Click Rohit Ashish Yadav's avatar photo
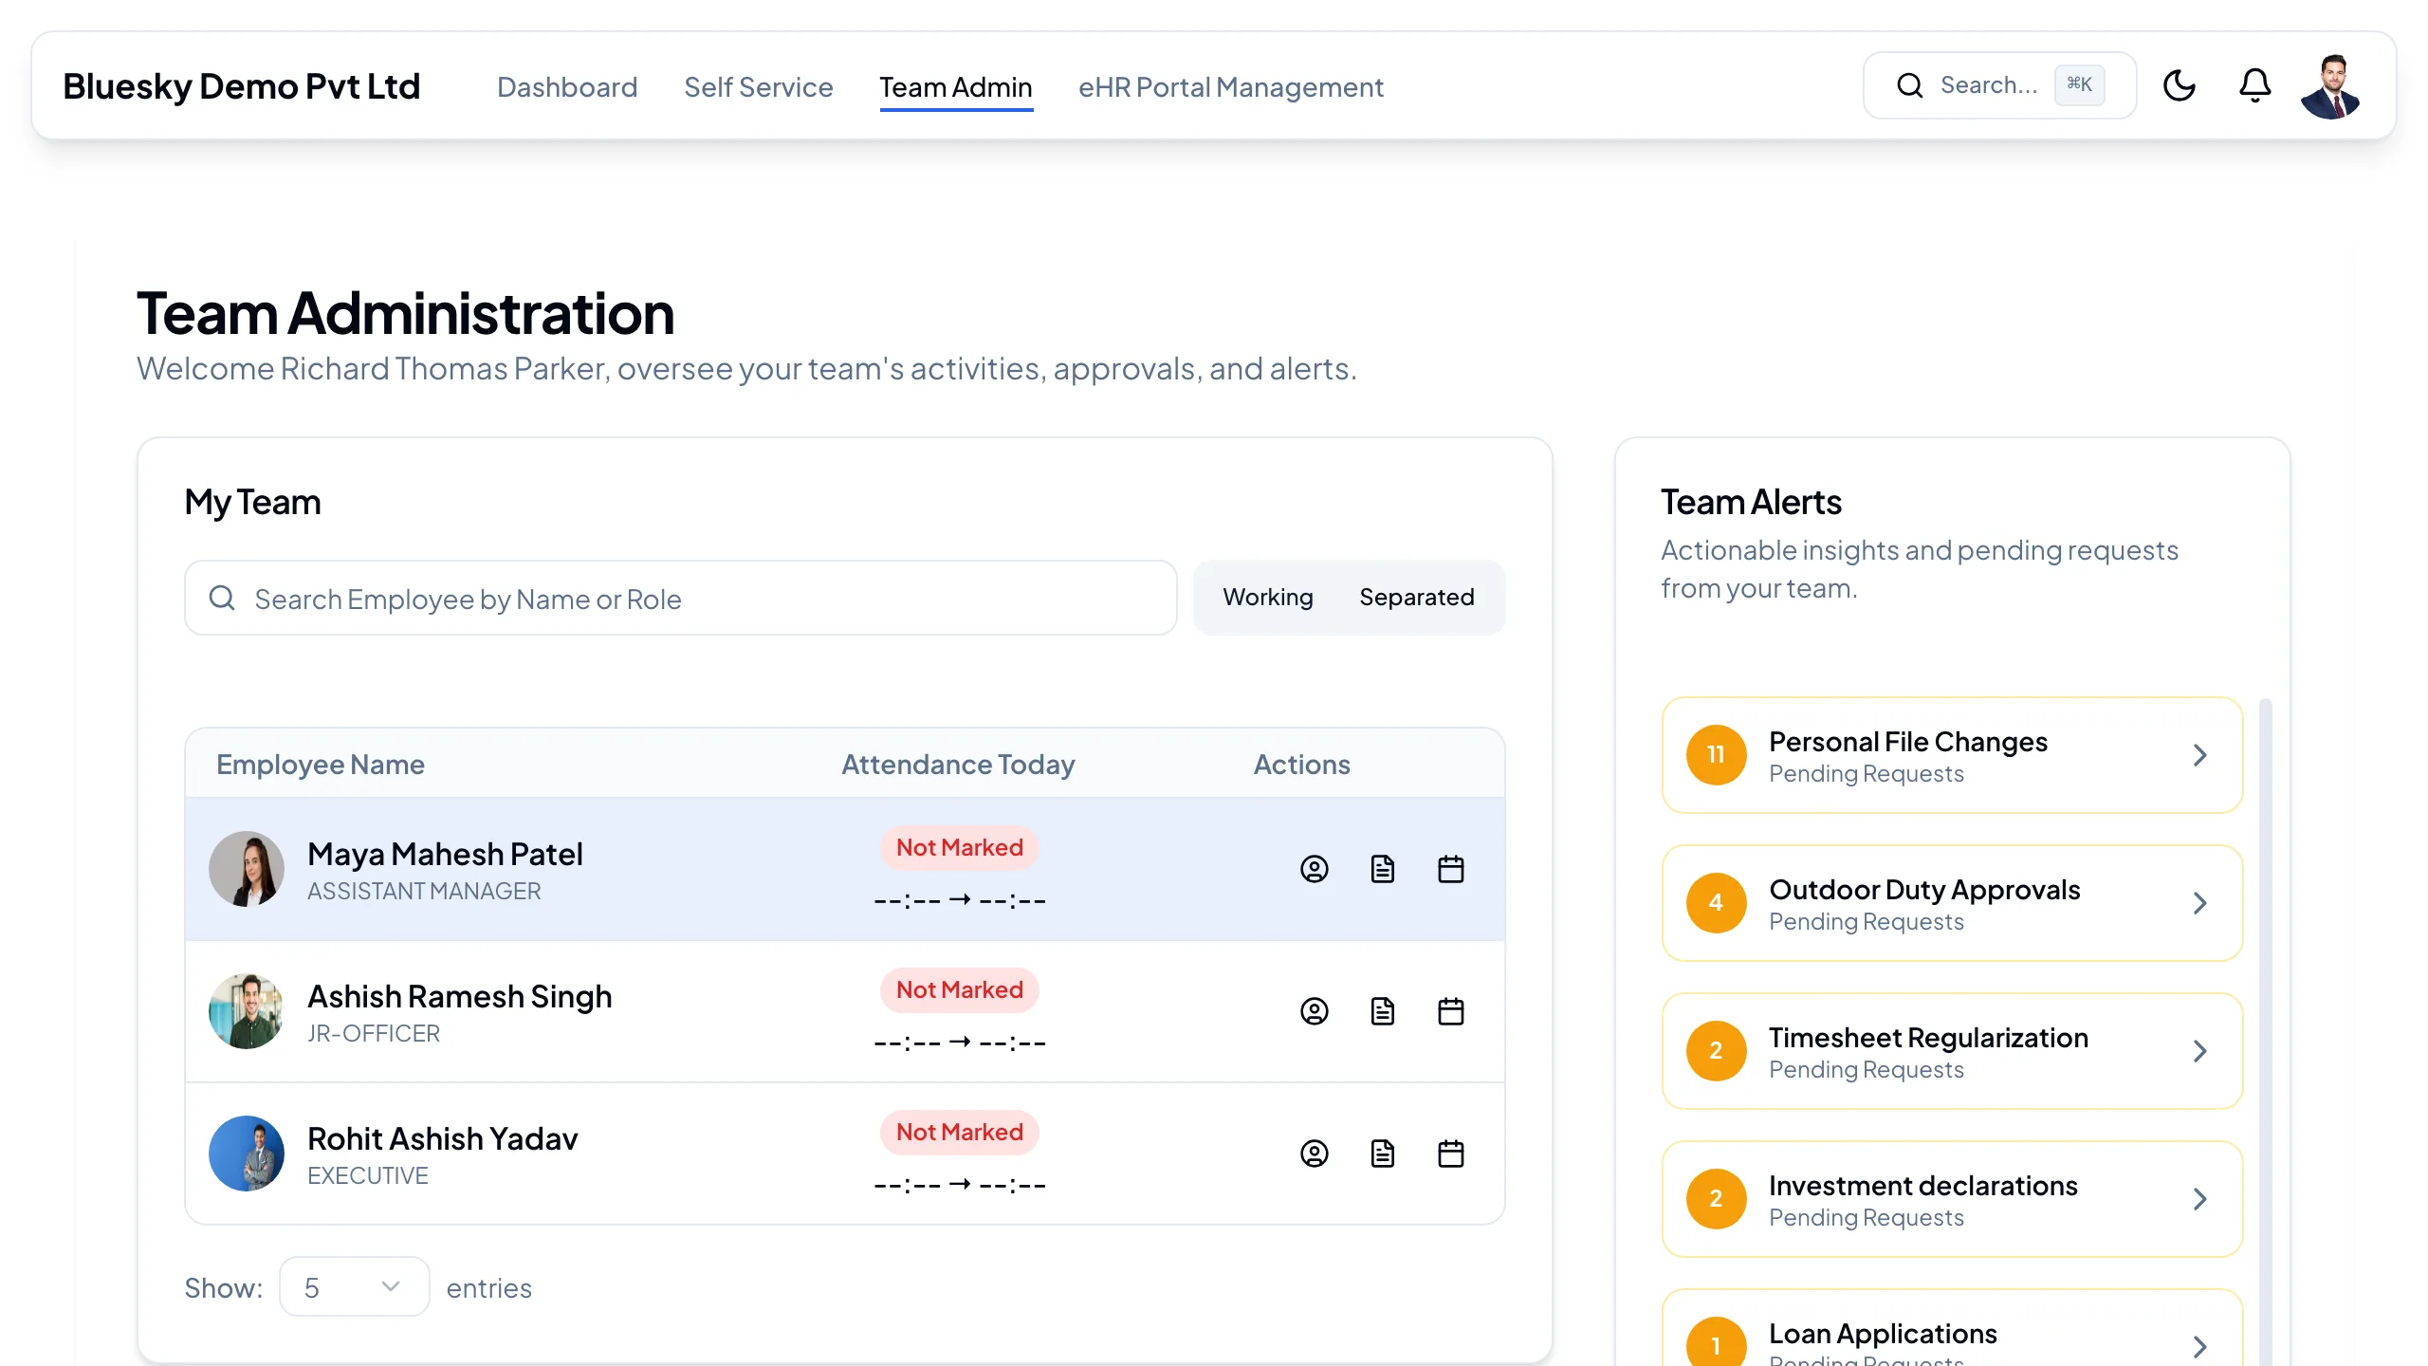 click(247, 1154)
